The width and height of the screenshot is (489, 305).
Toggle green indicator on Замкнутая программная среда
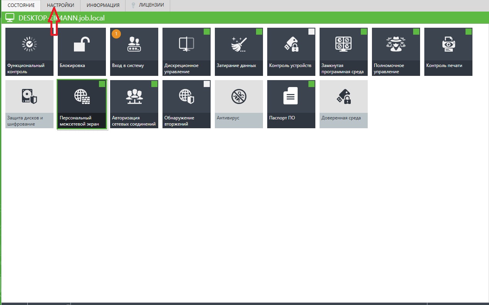364,32
